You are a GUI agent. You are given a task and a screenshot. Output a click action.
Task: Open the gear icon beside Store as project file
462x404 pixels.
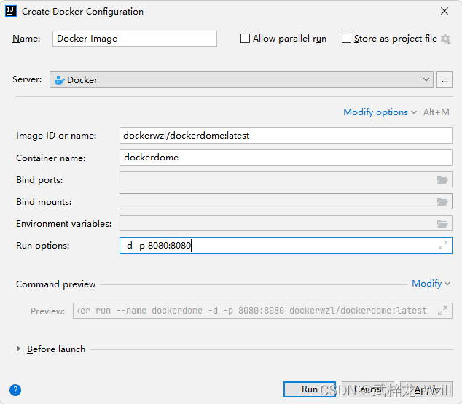pos(445,39)
